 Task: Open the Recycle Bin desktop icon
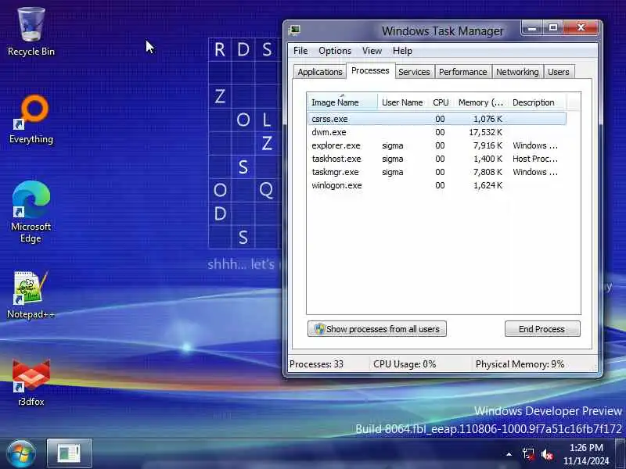pos(31,32)
